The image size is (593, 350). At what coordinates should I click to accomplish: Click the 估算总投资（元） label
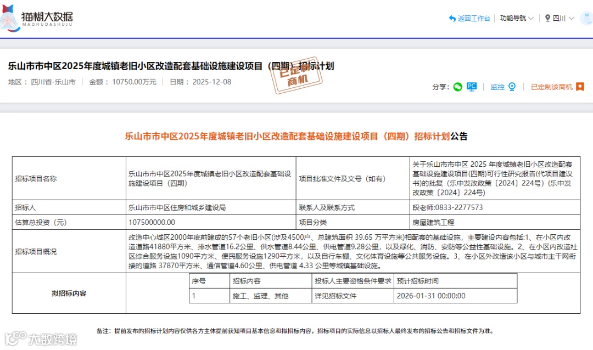coord(41,222)
